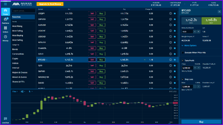Toggle favorite star for DJ30
This screenshot has height=125, width=223.
(x=175, y=65)
